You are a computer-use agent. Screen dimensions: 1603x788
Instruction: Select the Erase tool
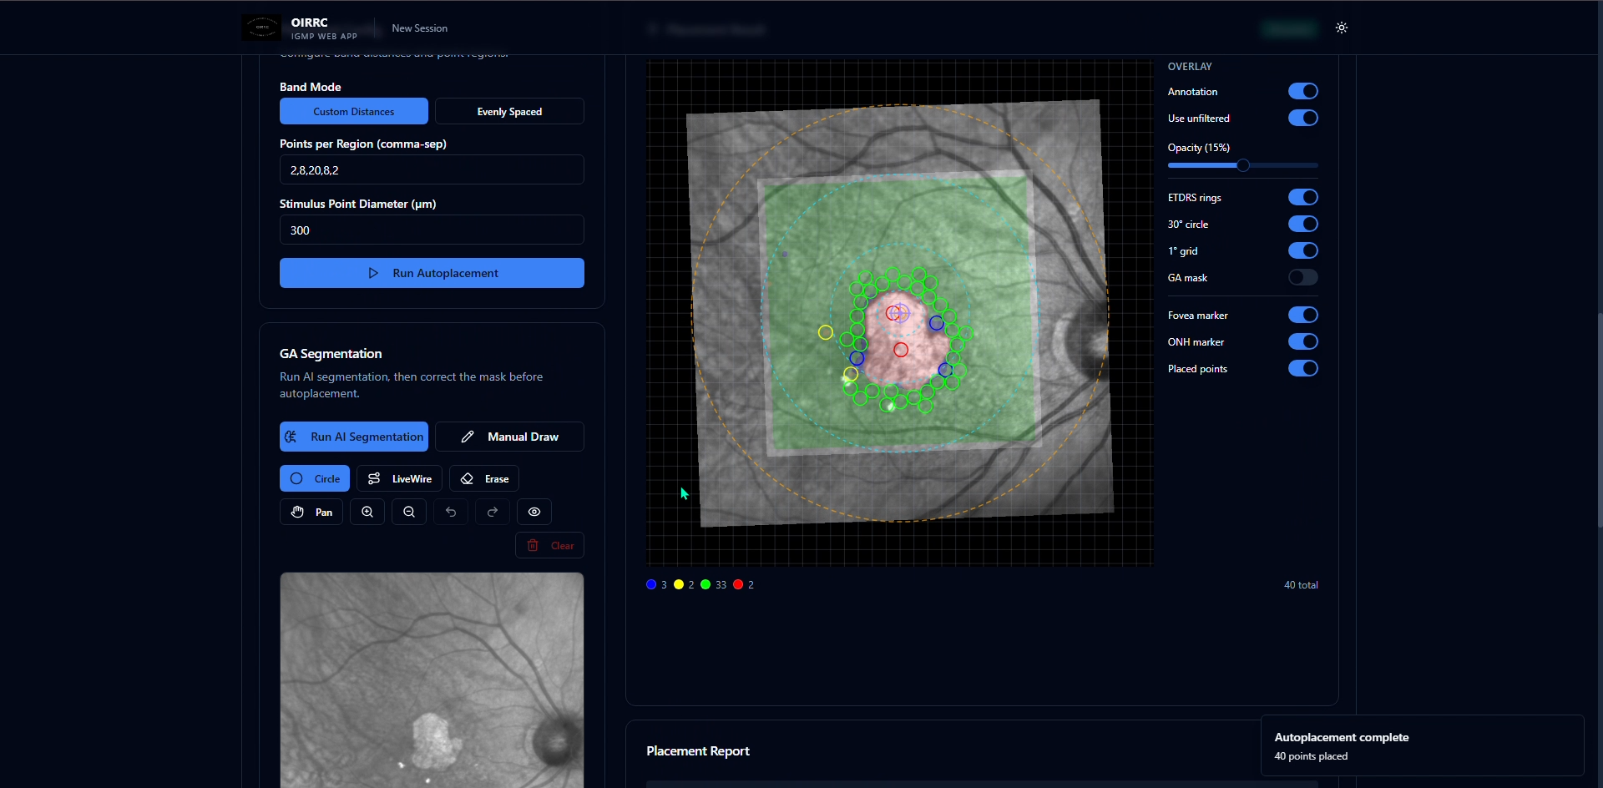484,478
